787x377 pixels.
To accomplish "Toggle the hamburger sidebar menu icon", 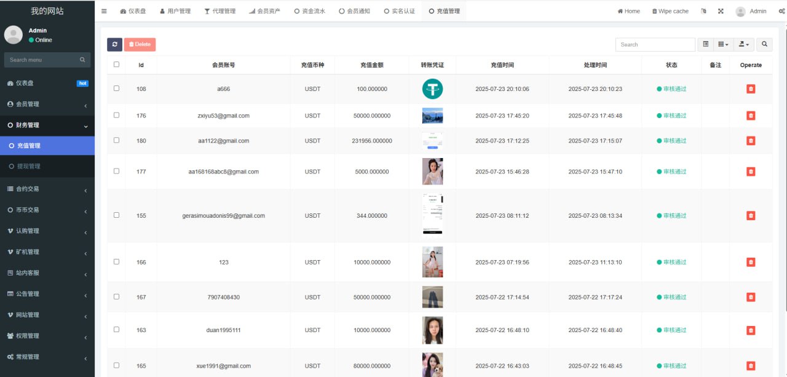I will 104,11.
